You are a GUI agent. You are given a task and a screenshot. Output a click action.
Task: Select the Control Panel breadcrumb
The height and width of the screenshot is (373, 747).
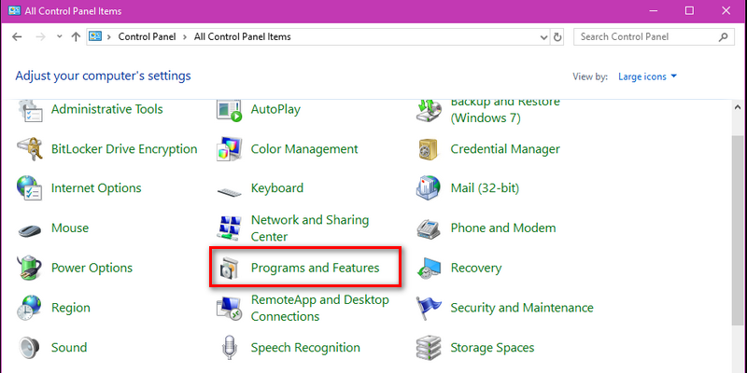pyautogui.click(x=147, y=36)
